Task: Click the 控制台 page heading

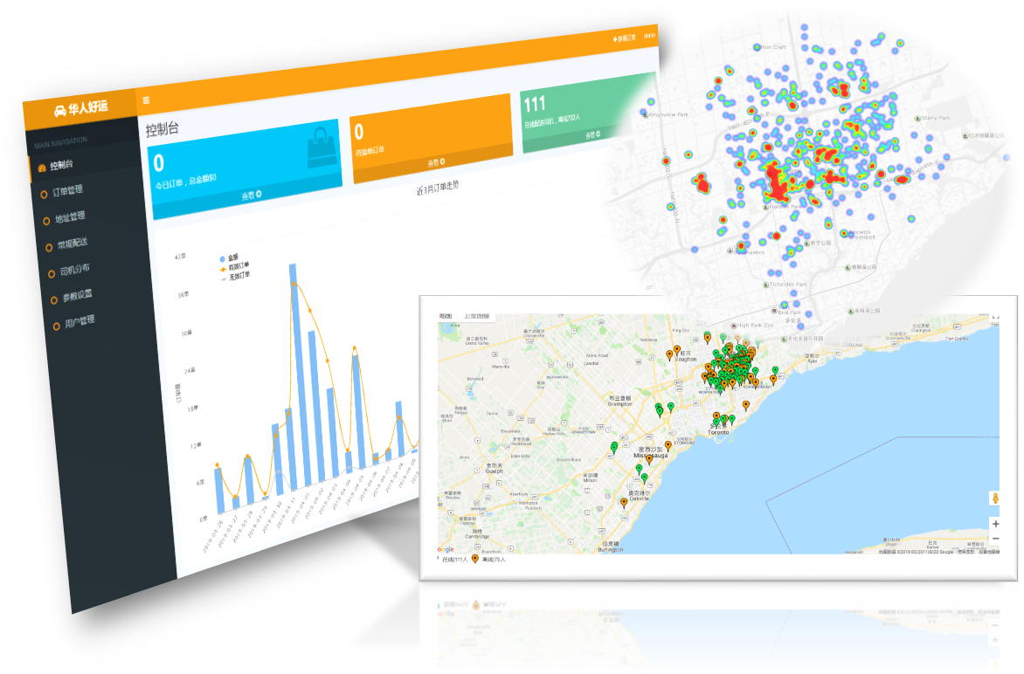Action: 162,128
